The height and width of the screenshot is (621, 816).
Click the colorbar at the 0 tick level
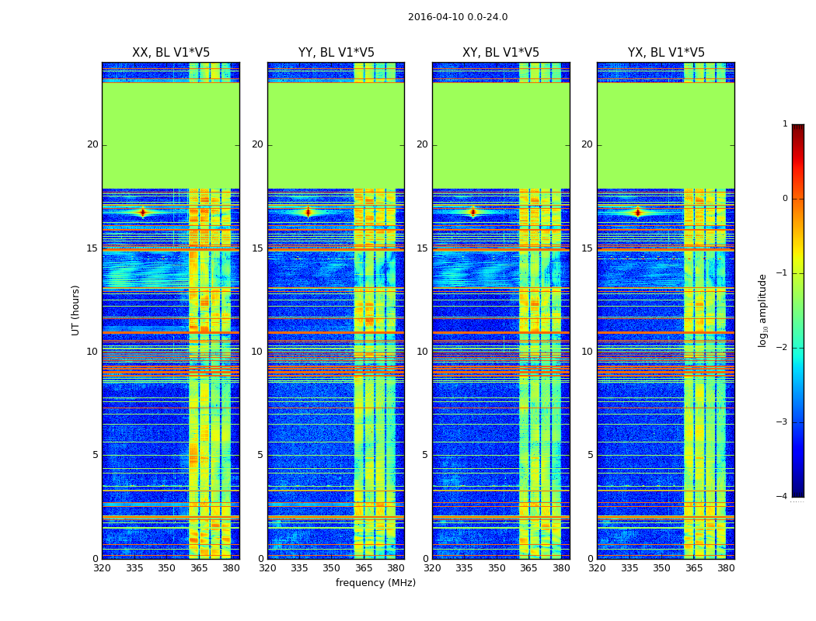click(798, 199)
